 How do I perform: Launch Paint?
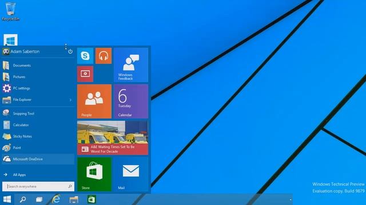(38, 147)
